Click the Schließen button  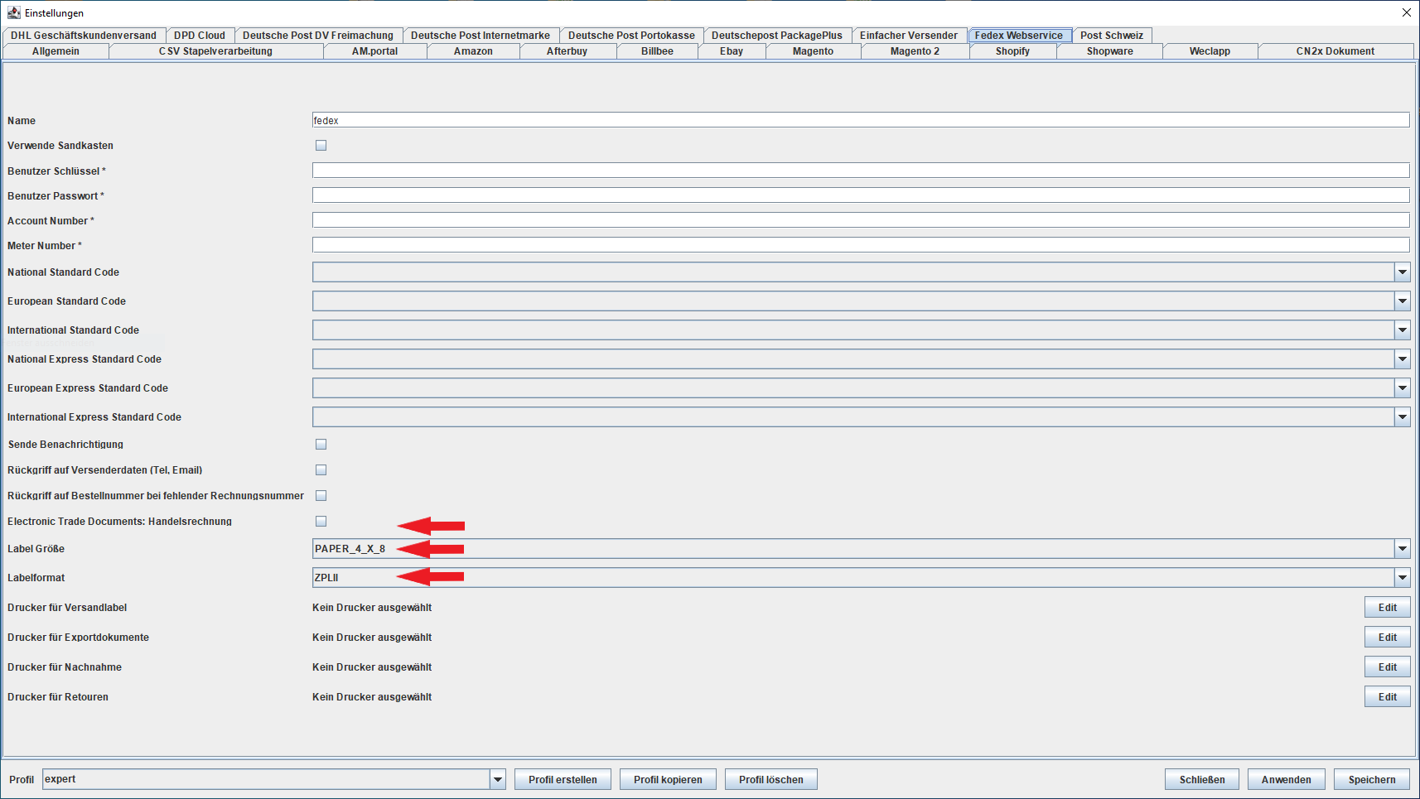(x=1202, y=780)
